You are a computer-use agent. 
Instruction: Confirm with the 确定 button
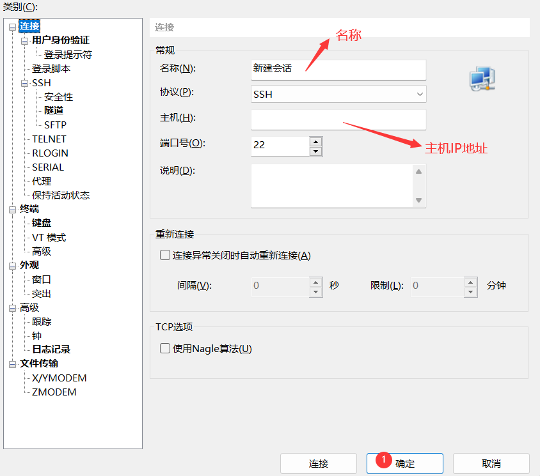coord(405,464)
